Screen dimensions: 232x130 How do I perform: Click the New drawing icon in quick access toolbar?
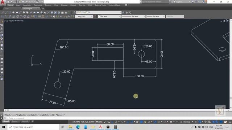(x=8, y=2)
